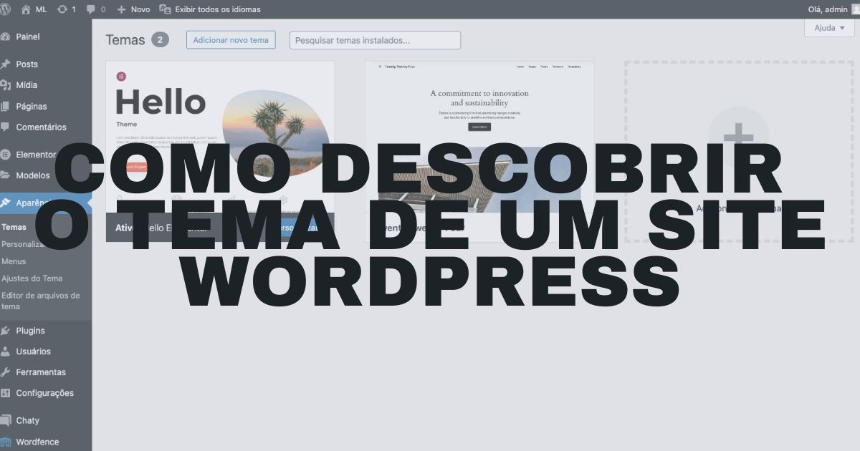The height and width of the screenshot is (451, 860).
Task: Click the Posts pin icon in sidebar
Action: click(6, 64)
